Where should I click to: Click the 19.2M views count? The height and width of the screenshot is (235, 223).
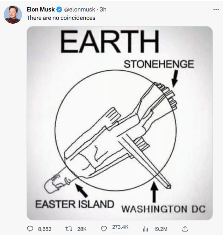(160, 229)
